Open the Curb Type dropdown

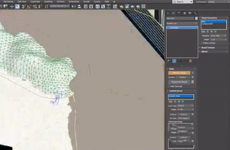coord(186,106)
